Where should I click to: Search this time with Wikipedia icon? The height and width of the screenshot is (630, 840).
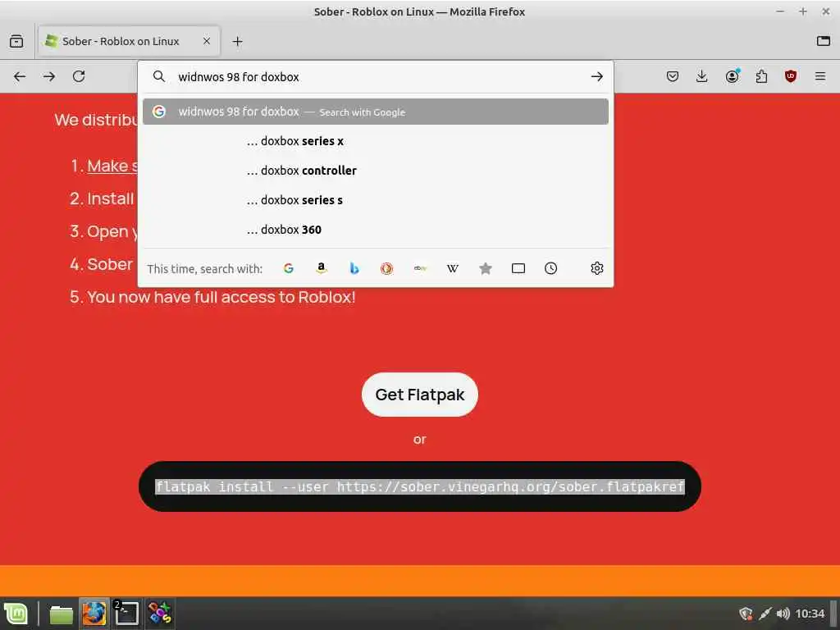point(453,268)
